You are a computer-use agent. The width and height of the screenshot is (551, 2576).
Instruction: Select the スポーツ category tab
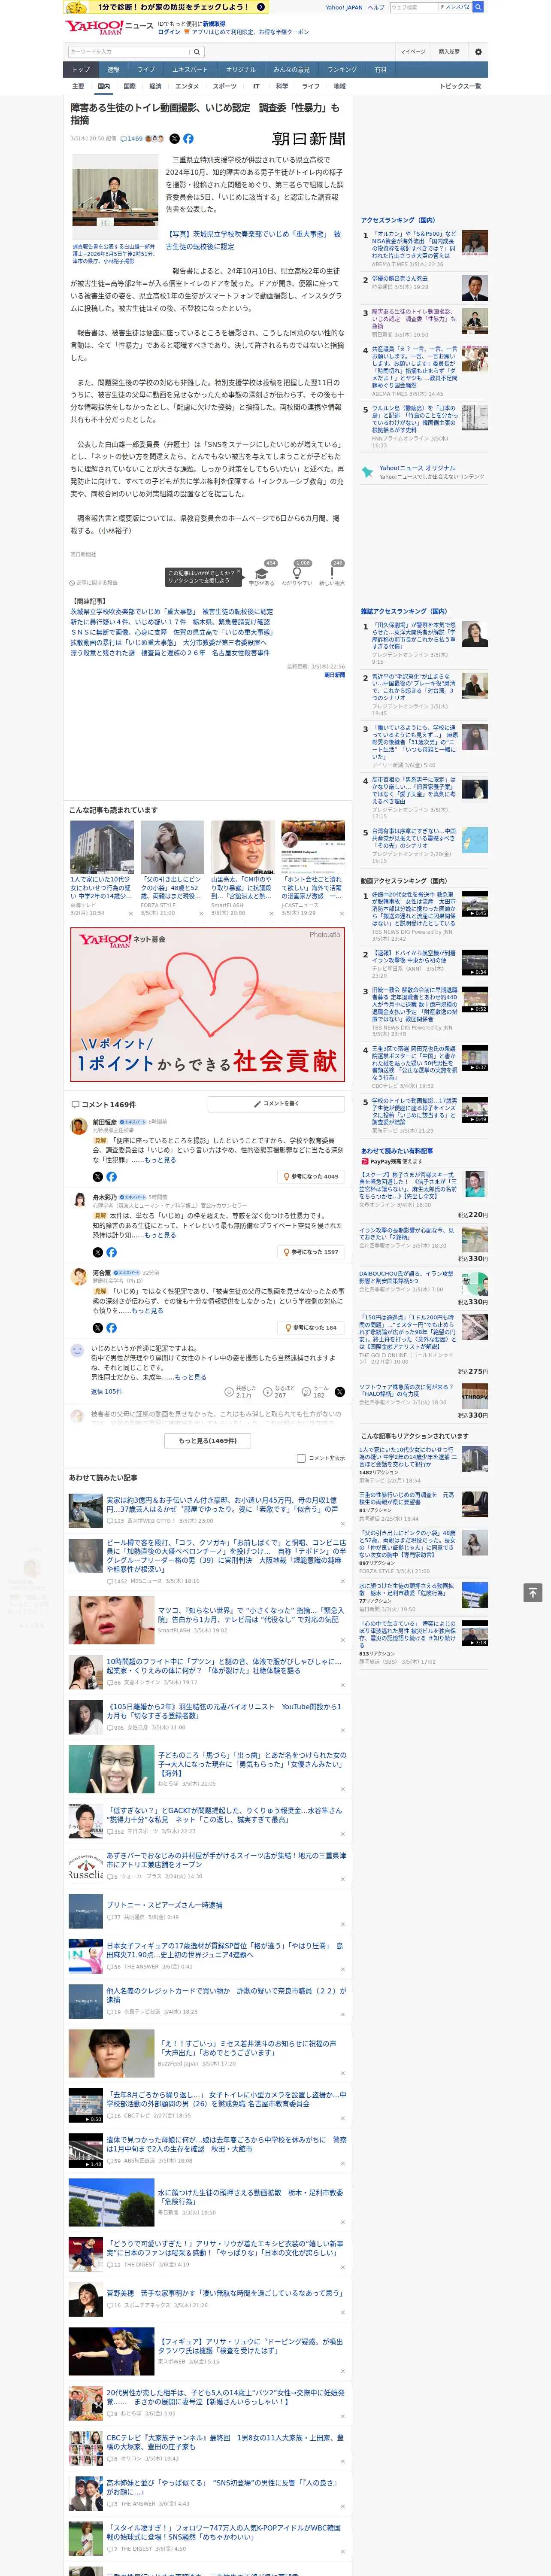(225, 86)
